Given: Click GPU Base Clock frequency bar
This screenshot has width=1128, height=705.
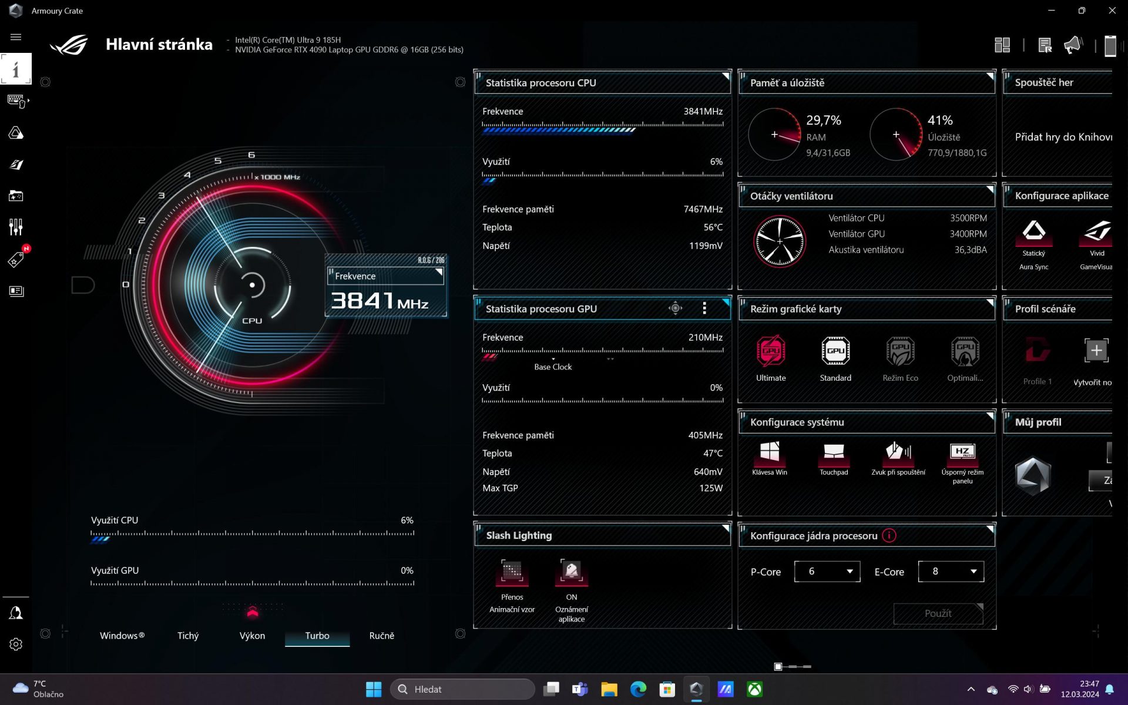Looking at the screenshot, I should point(602,353).
